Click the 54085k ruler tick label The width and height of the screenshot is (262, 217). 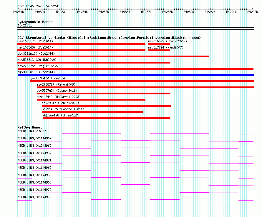104,12
